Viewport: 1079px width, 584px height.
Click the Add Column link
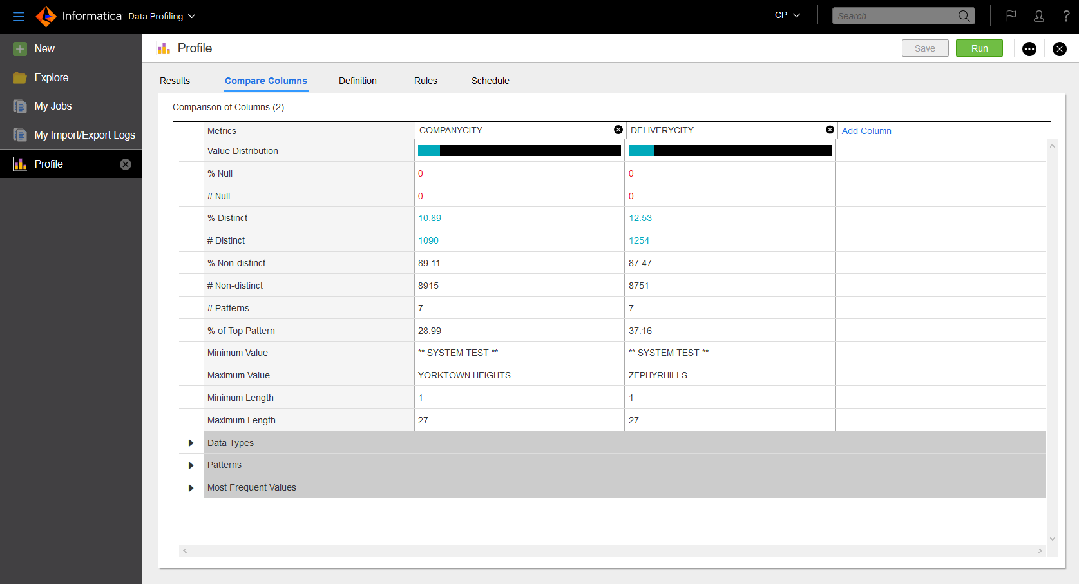pos(866,131)
